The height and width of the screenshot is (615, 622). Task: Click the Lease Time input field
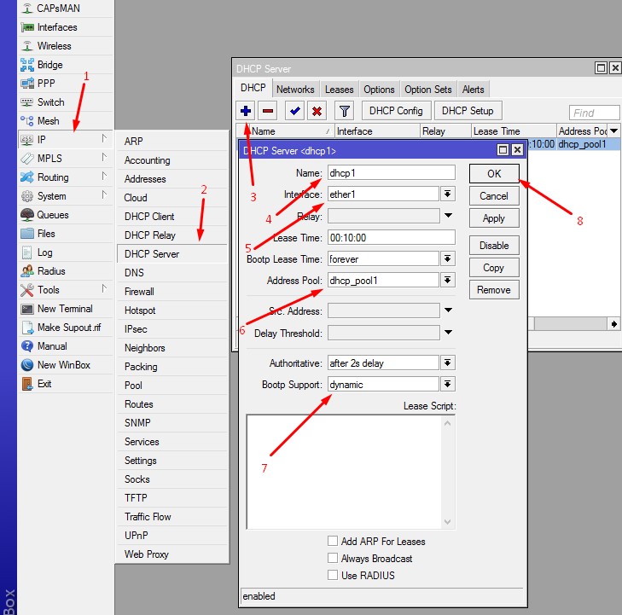point(391,237)
